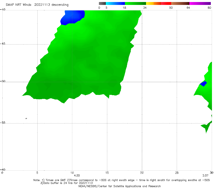Click the brown segment of the color bar

click(180, 3)
